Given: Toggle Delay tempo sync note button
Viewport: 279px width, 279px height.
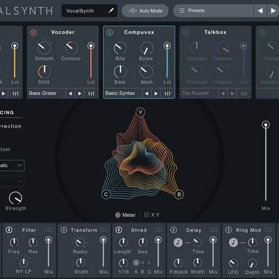Looking at the screenshot, I should point(179,243).
